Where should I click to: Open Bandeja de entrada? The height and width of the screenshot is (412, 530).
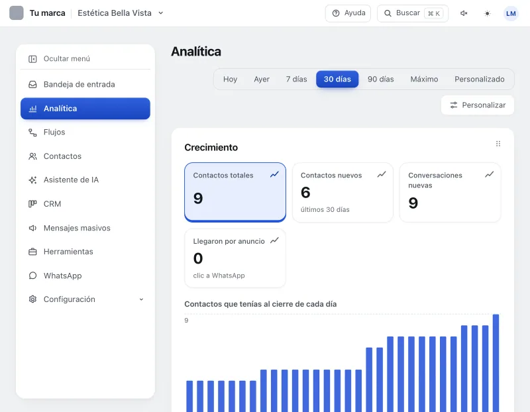pyautogui.click(x=85, y=85)
